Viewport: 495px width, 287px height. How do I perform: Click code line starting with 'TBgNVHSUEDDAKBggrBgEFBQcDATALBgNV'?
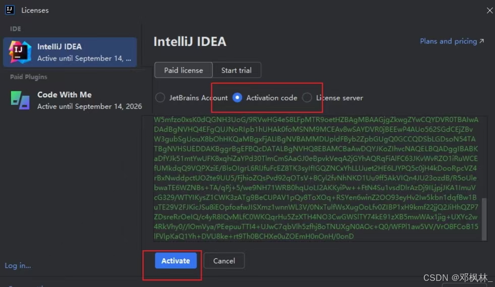316,149
